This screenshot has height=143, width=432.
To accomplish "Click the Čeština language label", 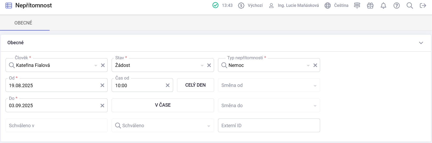I will (341, 6).
